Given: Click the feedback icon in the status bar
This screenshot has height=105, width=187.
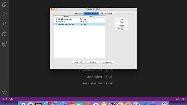Looking at the screenshot, I should pyautogui.click(x=177, y=99).
